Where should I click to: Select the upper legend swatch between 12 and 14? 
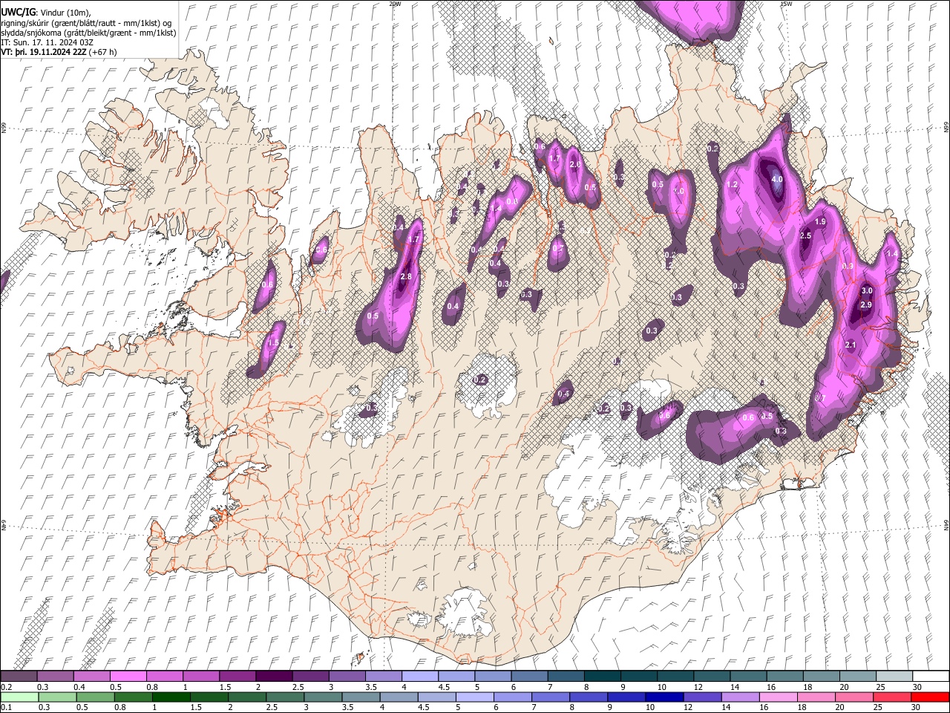point(712,676)
